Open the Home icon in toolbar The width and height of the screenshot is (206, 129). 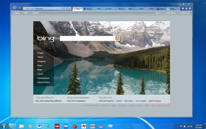183,8
